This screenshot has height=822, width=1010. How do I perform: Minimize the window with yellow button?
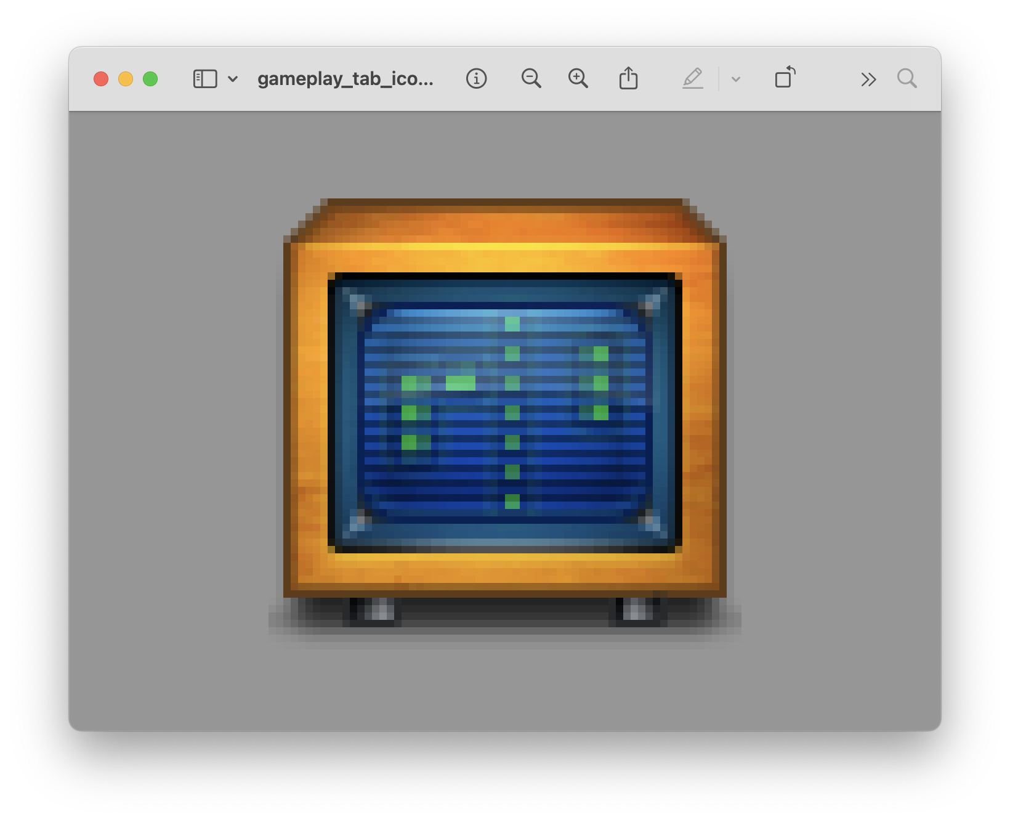(126, 79)
